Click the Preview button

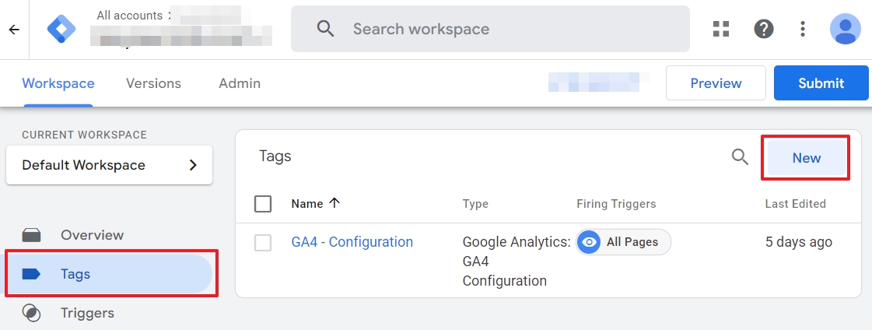(x=716, y=83)
